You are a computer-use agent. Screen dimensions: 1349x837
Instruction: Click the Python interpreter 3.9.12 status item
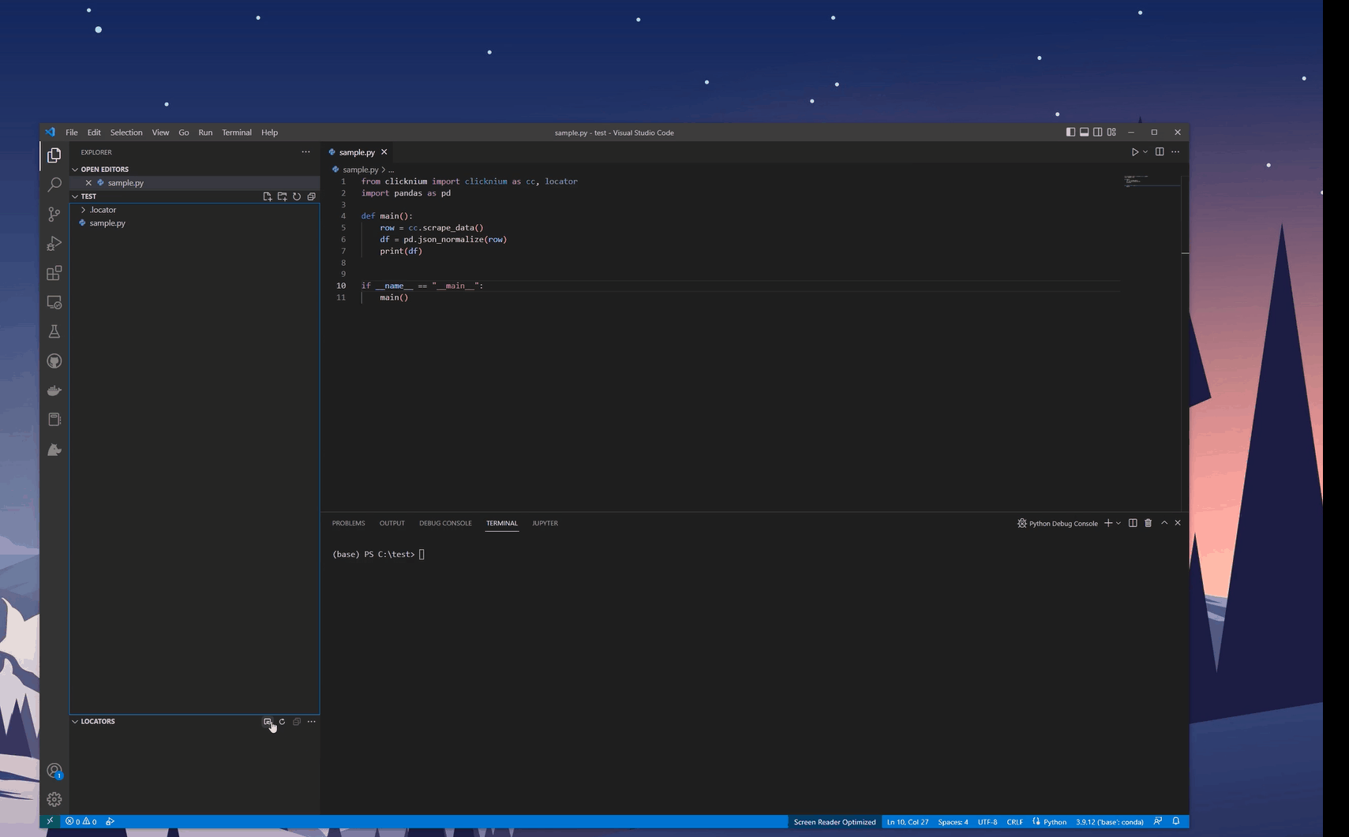(1109, 822)
